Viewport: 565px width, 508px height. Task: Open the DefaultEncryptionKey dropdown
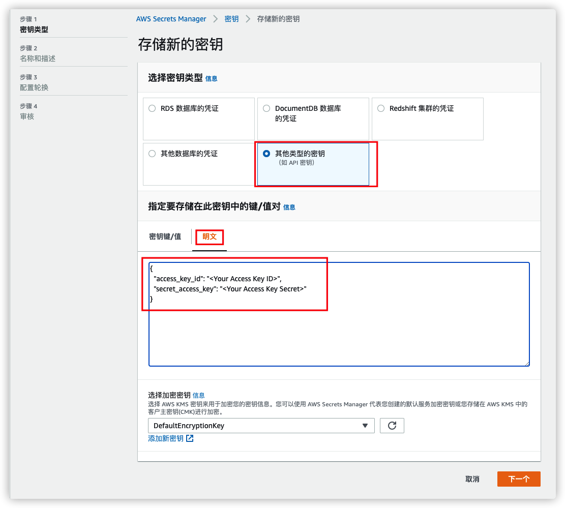[261, 426]
